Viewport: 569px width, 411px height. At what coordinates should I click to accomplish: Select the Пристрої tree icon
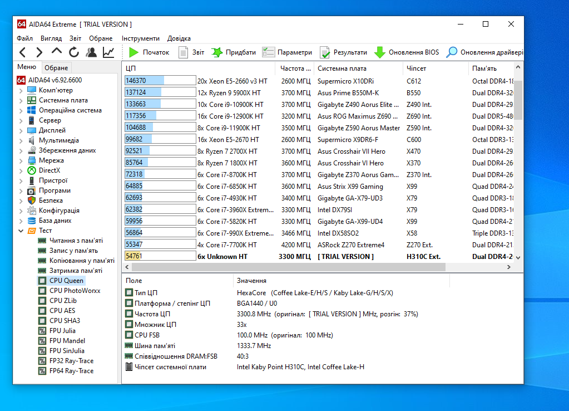32,180
